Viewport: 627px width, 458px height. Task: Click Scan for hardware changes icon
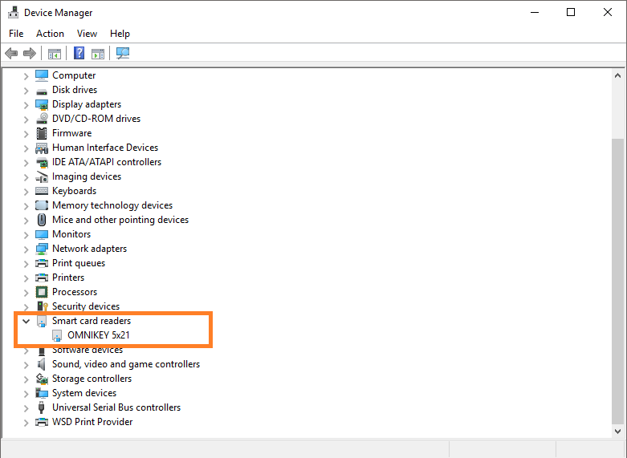point(123,54)
